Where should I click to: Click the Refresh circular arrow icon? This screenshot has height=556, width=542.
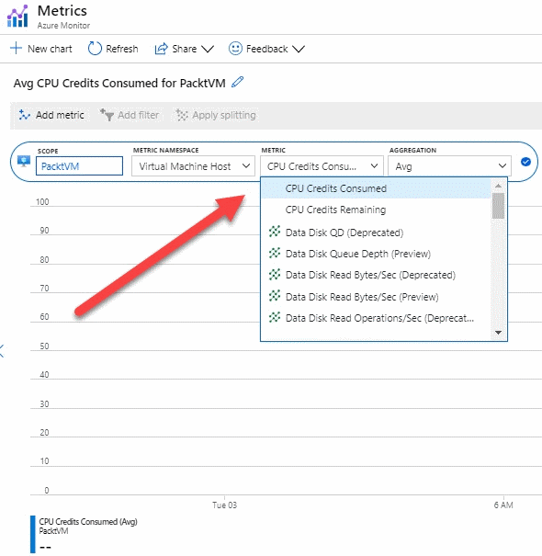[95, 49]
